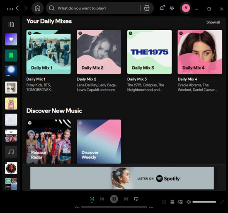Minimize the Spotify window

point(197,9)
